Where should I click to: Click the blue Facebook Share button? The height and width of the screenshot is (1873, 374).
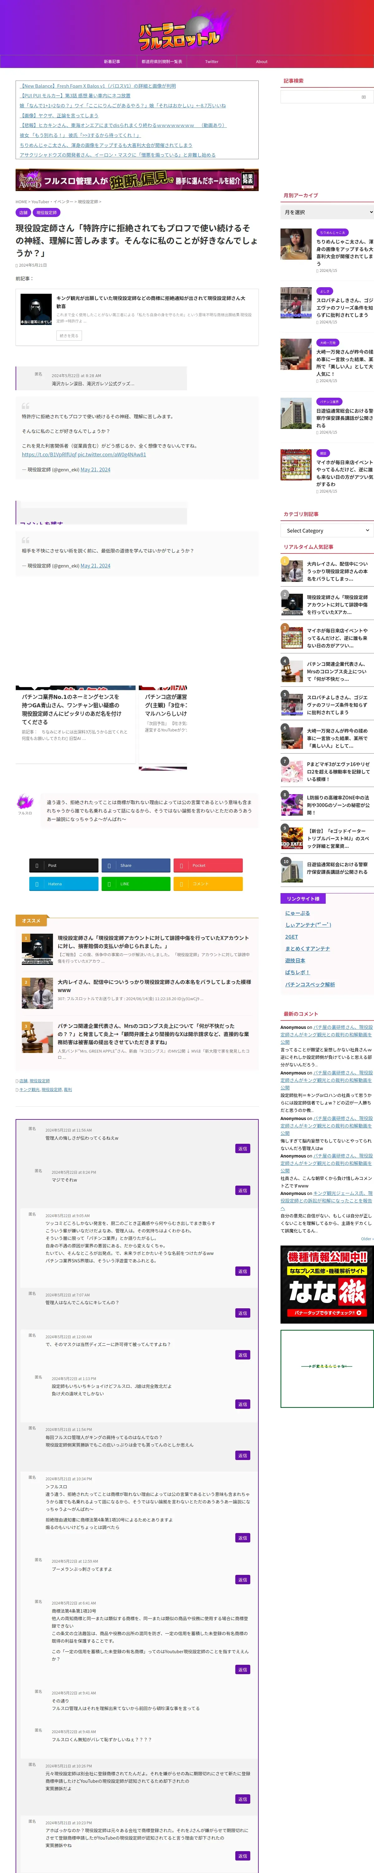[136, 865]
